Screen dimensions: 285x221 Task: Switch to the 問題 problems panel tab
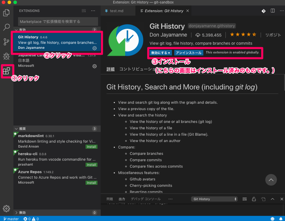(x=109, y=199)
